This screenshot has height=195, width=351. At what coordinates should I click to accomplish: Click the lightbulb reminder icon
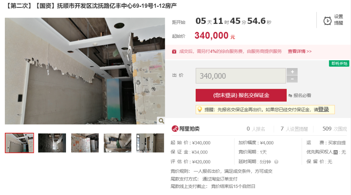tap(200, 109)
